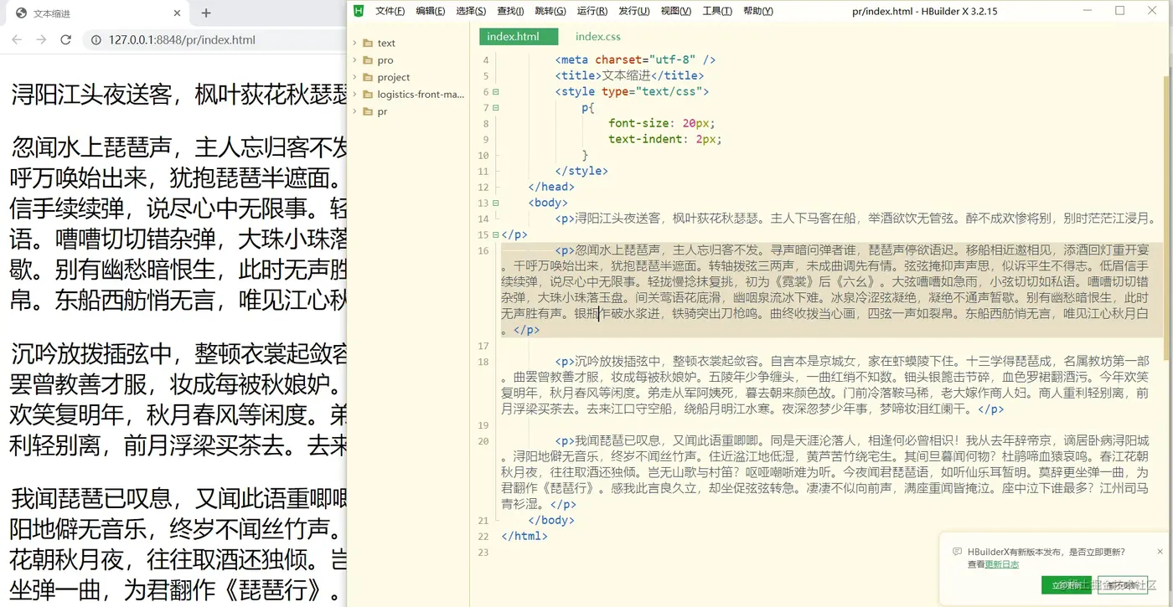Expand the pr folder chevron
The image size is (1173, 607).
coord(355,111)
